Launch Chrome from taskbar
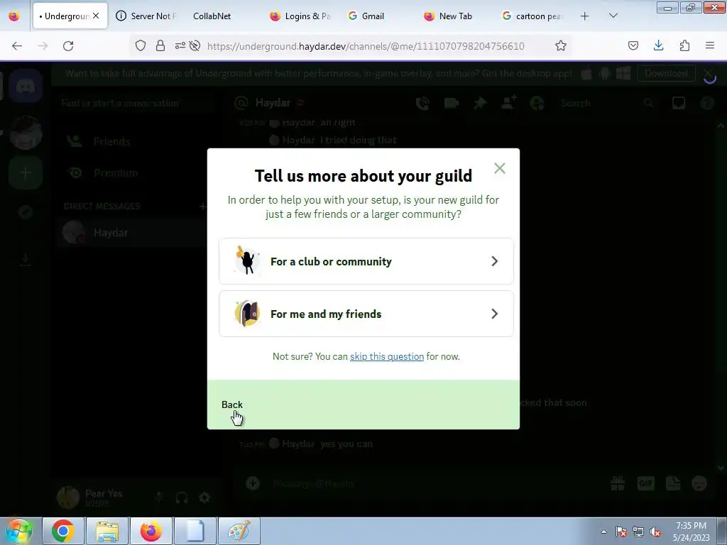The width and height of the screenshot is (727, 545). point(63,531)
